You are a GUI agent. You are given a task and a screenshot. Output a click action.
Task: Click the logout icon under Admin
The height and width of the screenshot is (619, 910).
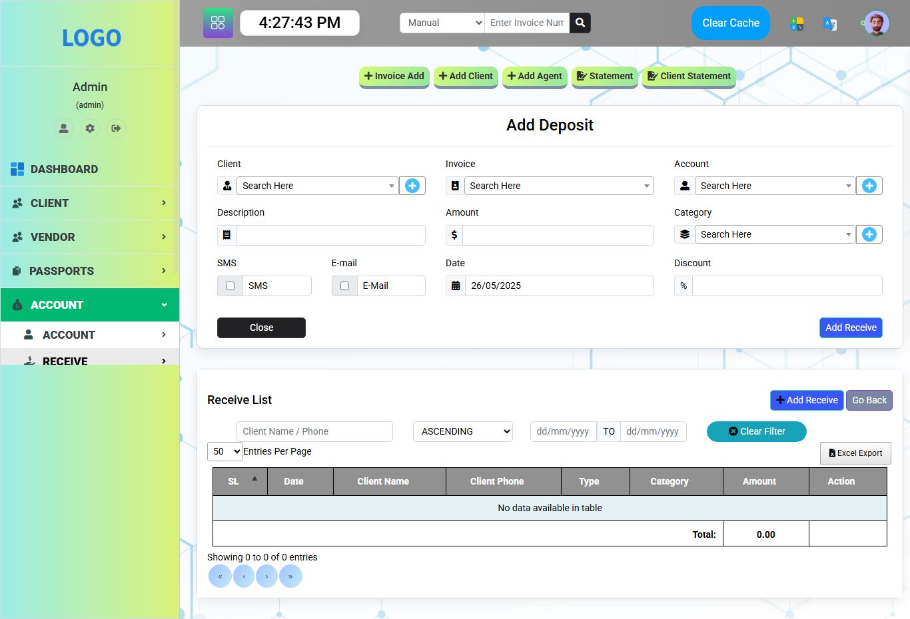pyautogui.click(x=116, y=128)
